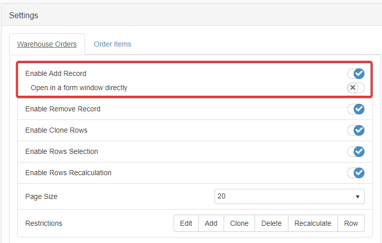Screen dimensions: 382x243
Task: Select the Delete restrictions button
Action: coord(271,223)
